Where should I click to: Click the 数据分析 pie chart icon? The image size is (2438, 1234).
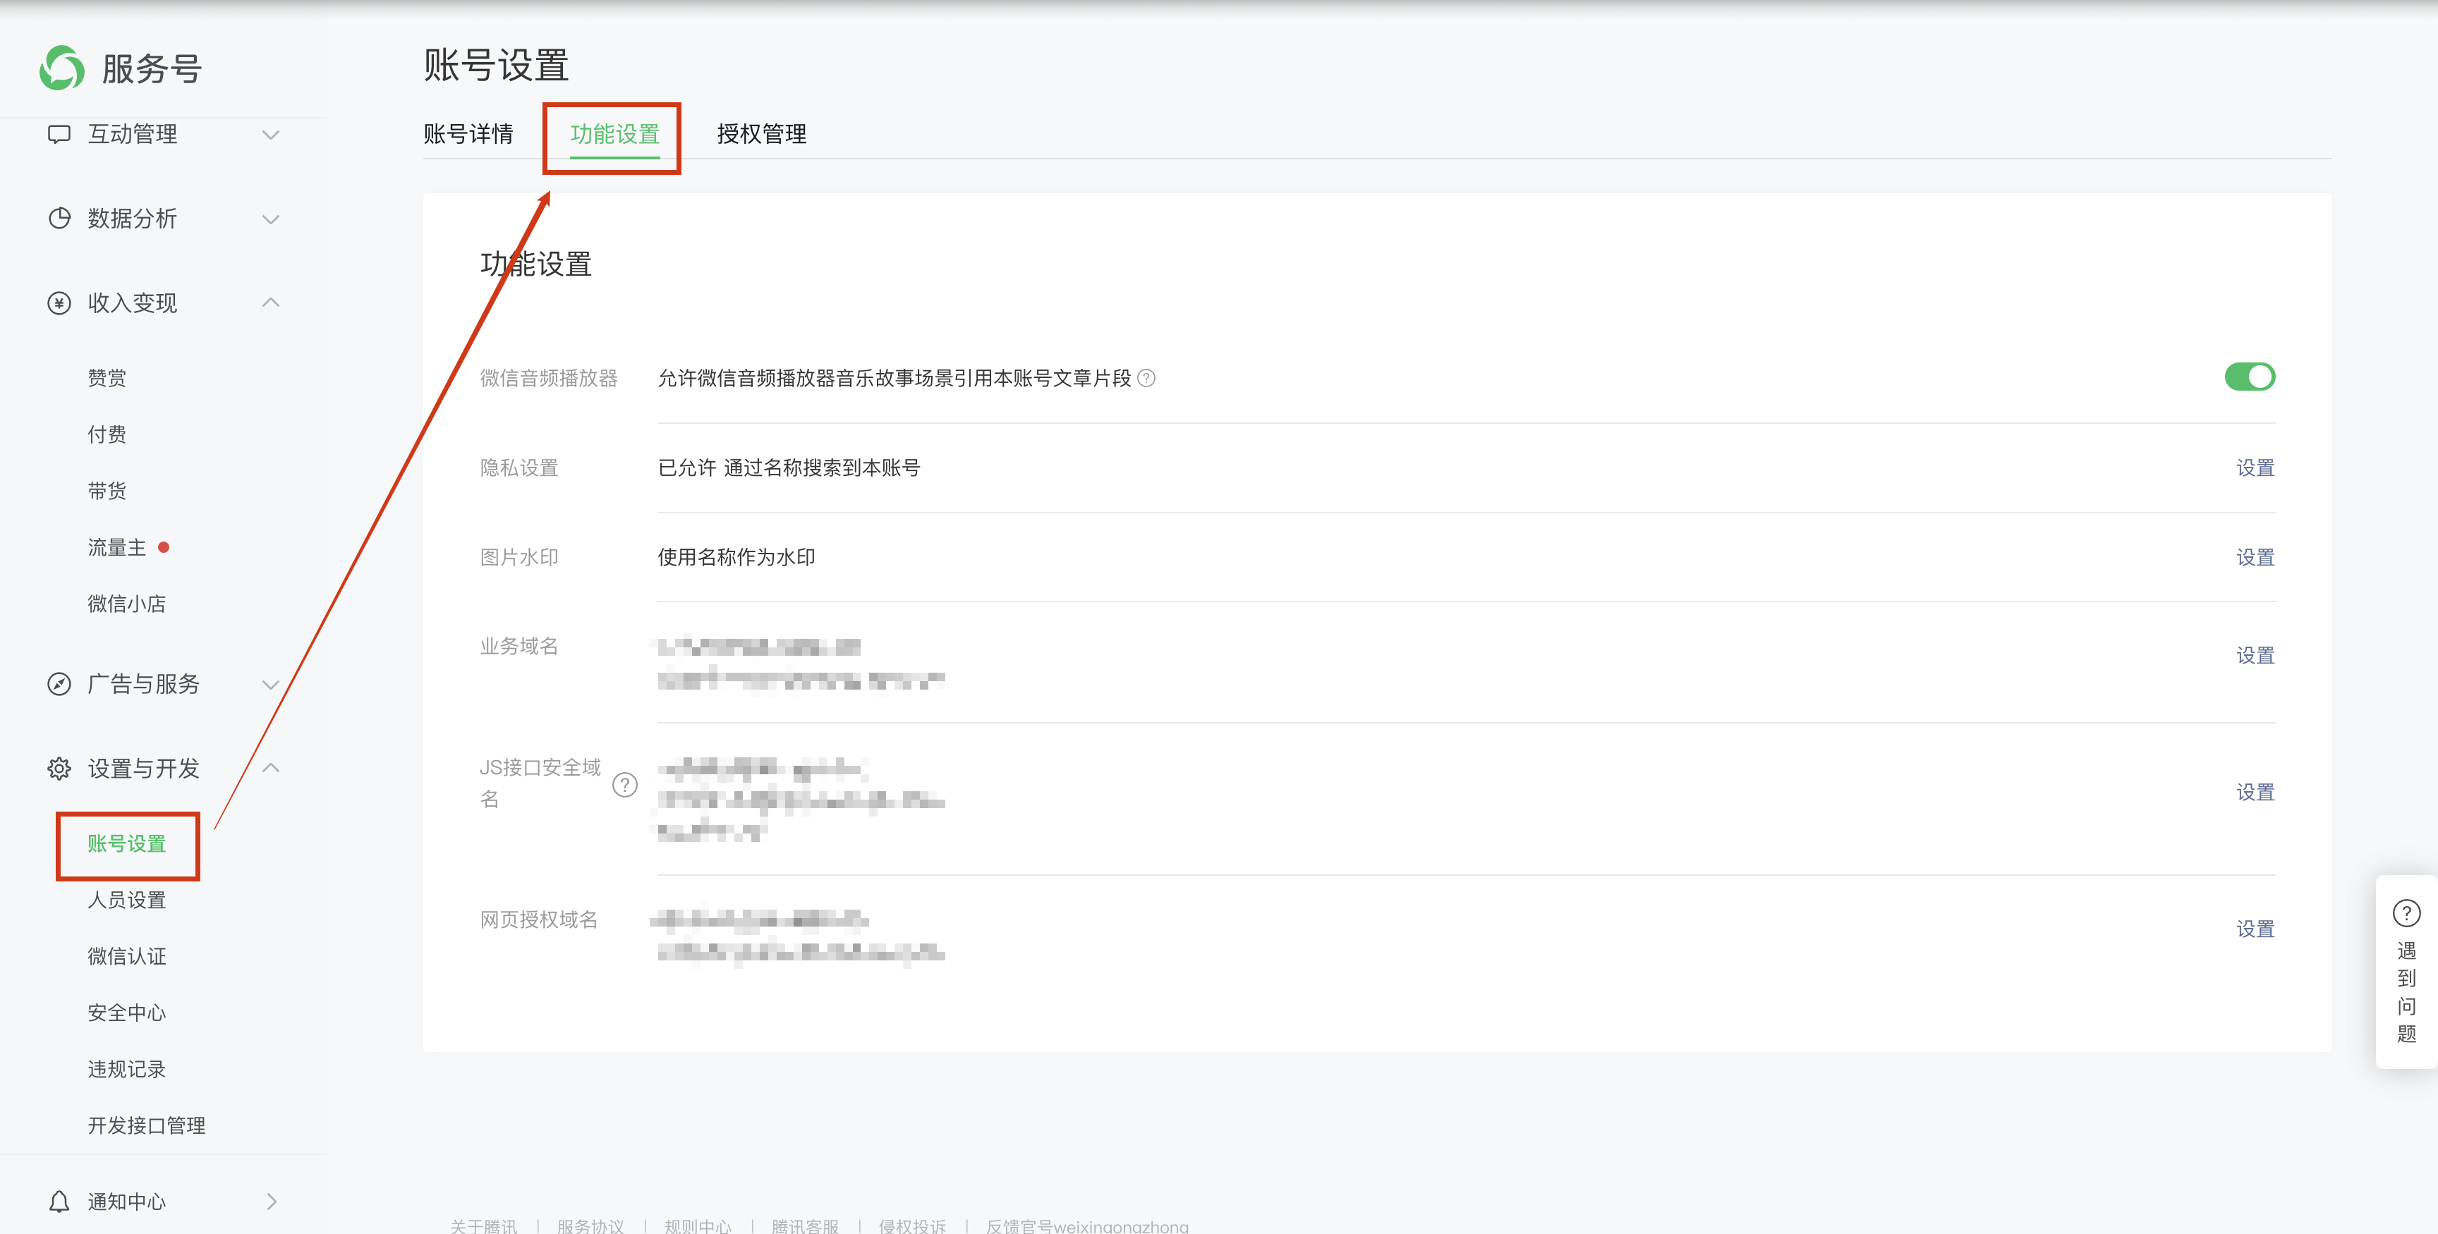tap(59, 219)
